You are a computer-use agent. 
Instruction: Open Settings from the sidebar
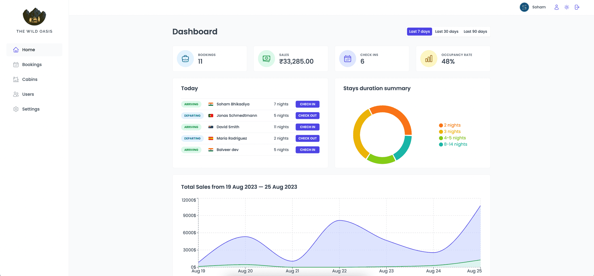pos(31,109)
